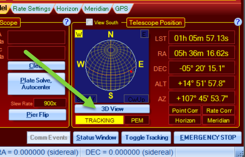
Task: Open help for Telescope Position panel
Action: point(238,22)
